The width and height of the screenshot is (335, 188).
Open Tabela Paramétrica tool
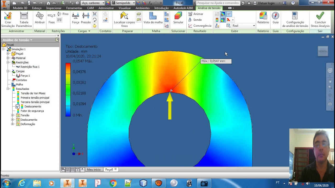click(24, 20)
